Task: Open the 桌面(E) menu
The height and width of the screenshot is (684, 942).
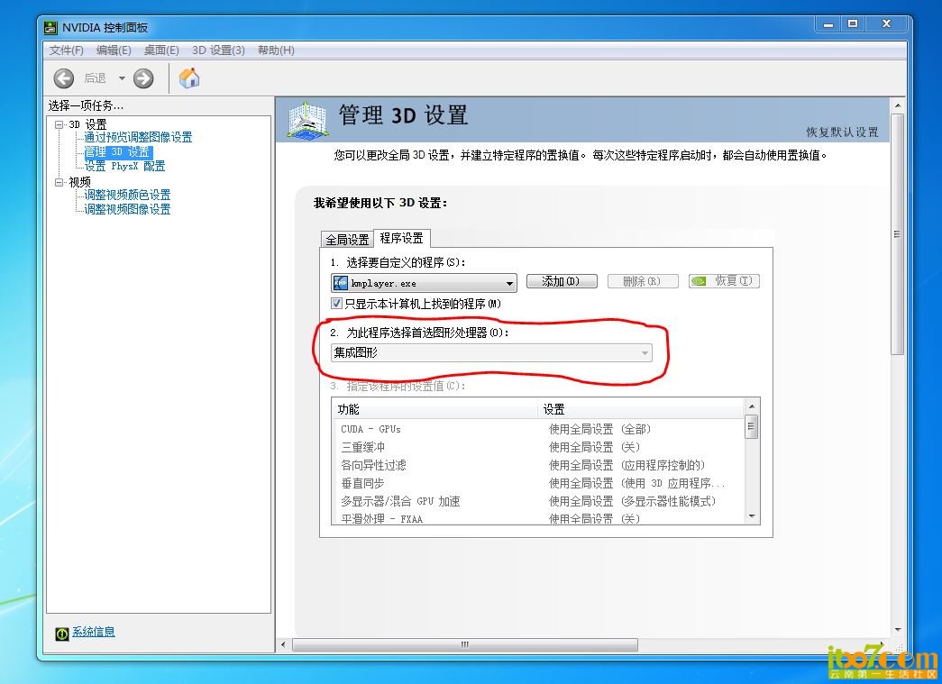Action: (161, 50)
